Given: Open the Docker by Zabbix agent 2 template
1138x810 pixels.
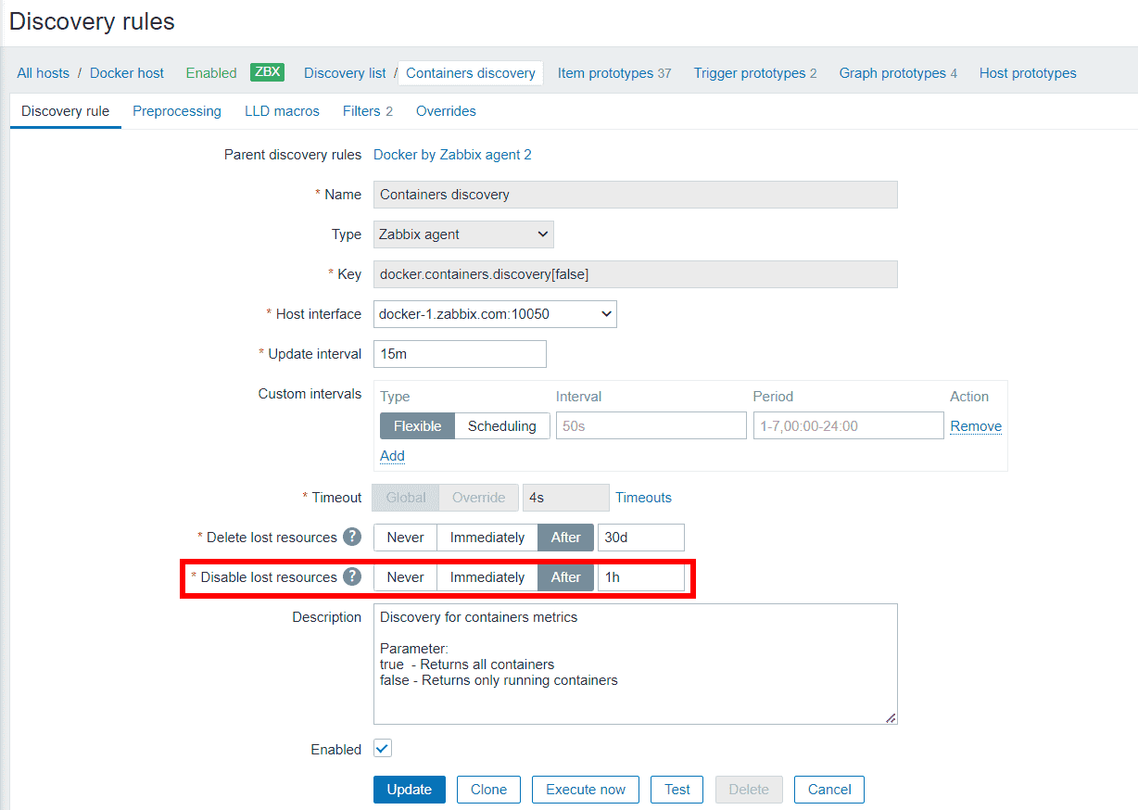Looking at the screenshot, I should tap(452, 154).
